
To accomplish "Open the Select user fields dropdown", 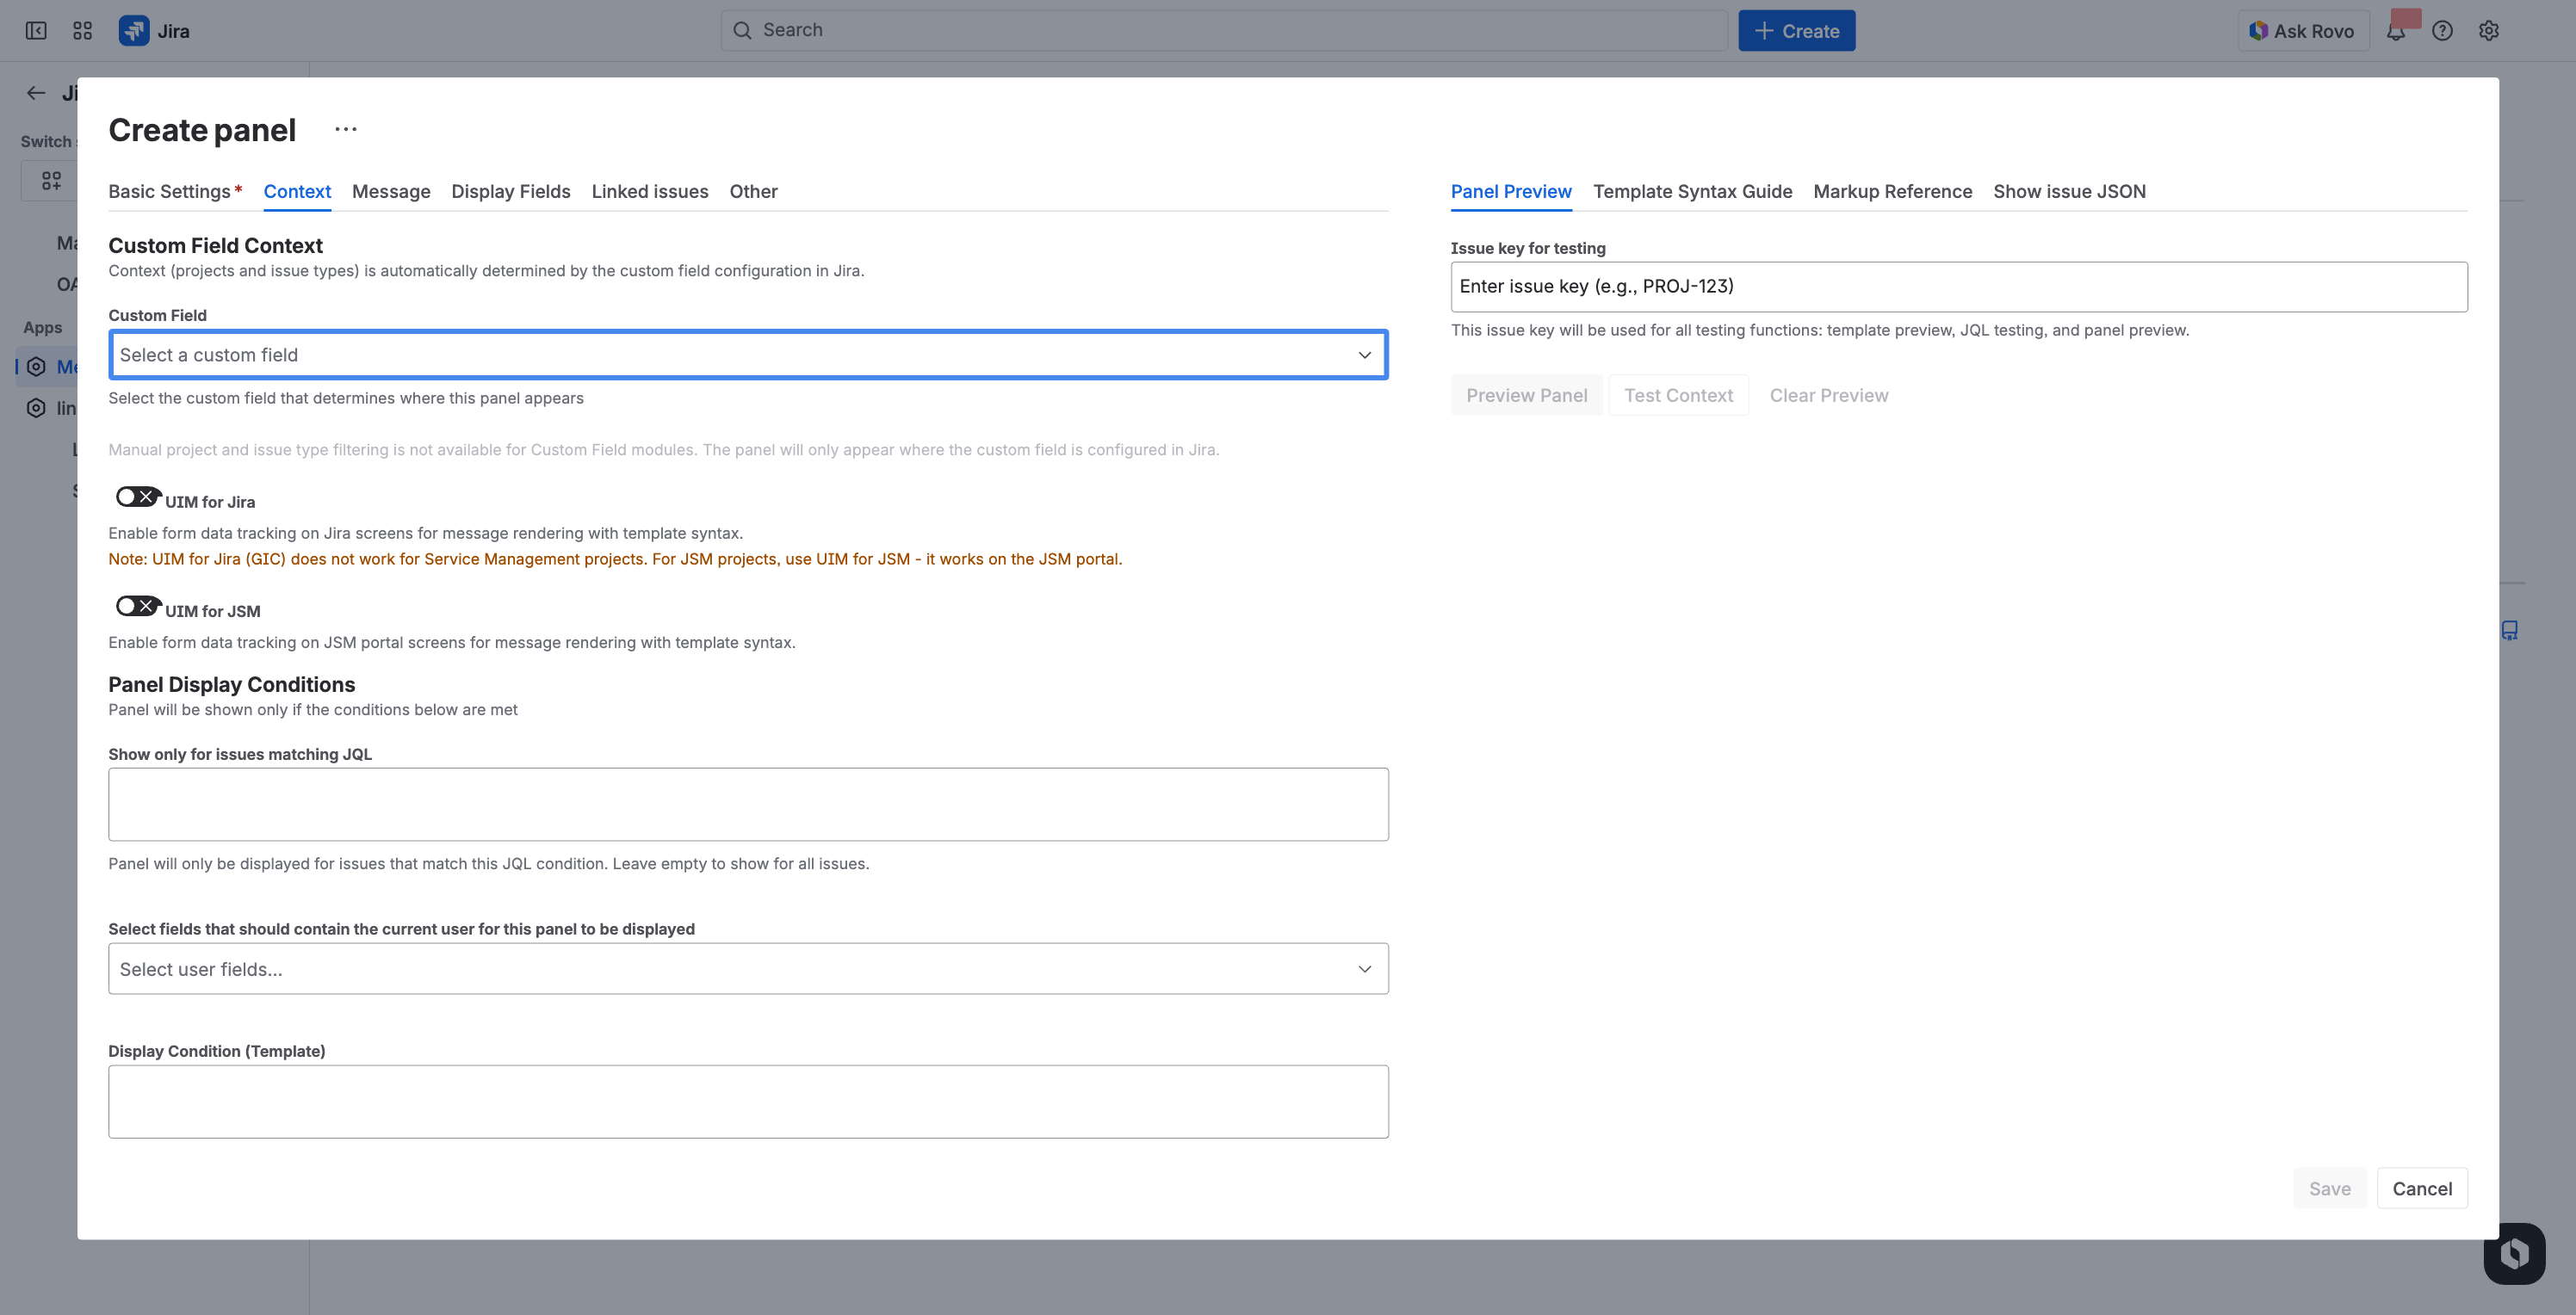I will tap(747, 968).
